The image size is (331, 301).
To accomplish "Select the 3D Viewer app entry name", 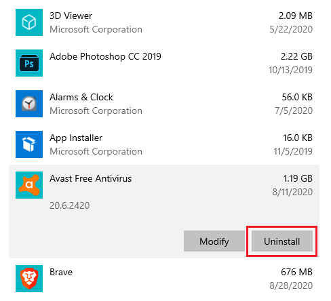I will [71, 16].
